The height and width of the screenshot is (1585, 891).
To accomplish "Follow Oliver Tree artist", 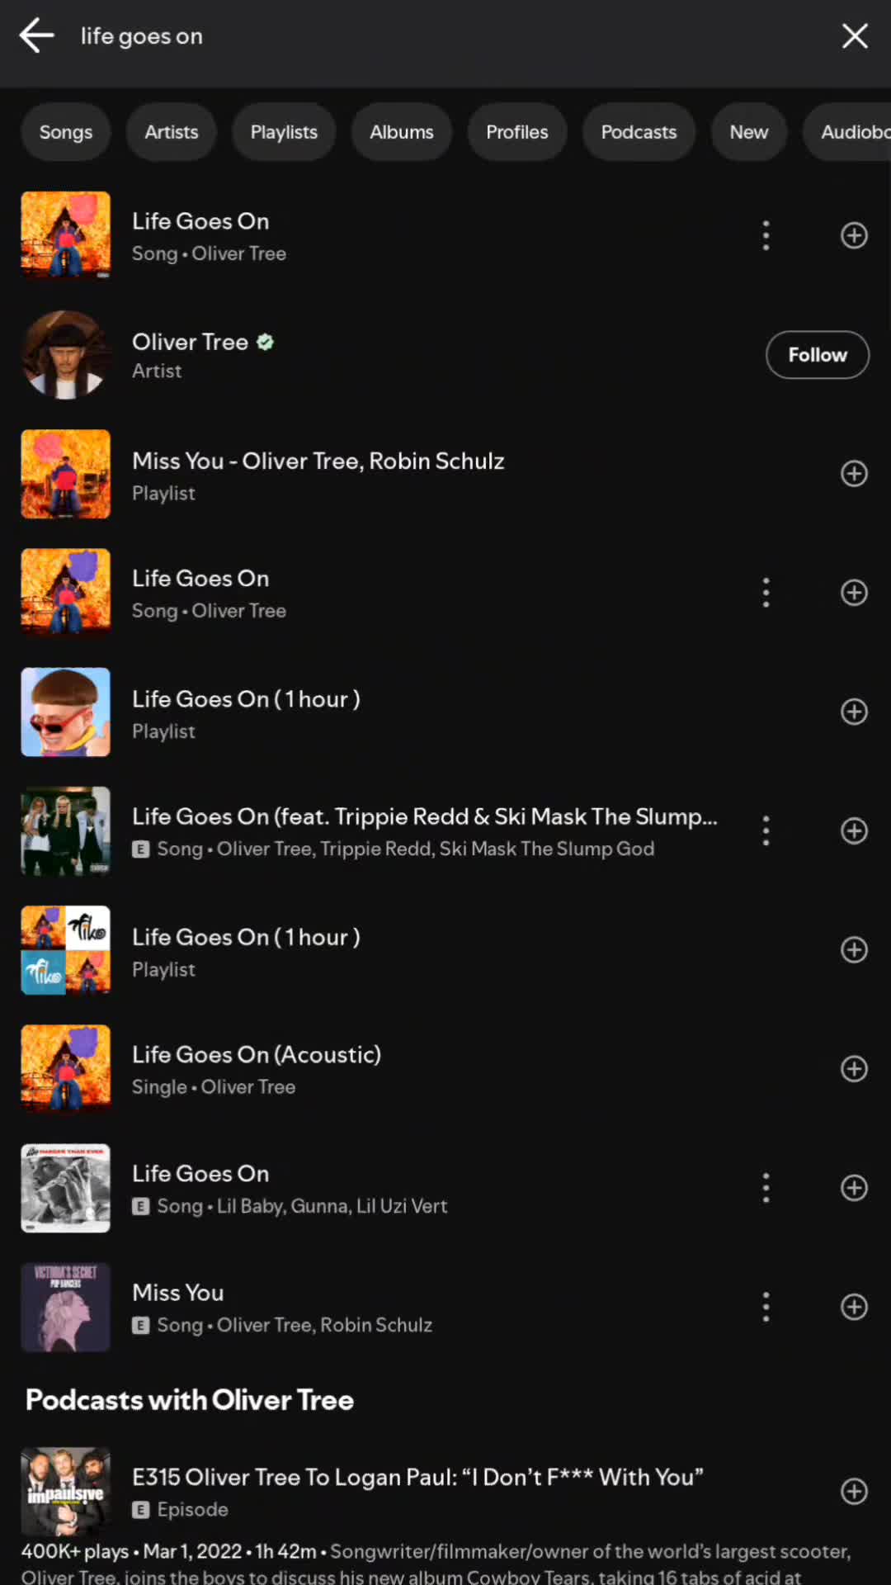I will tap(818, 355).
